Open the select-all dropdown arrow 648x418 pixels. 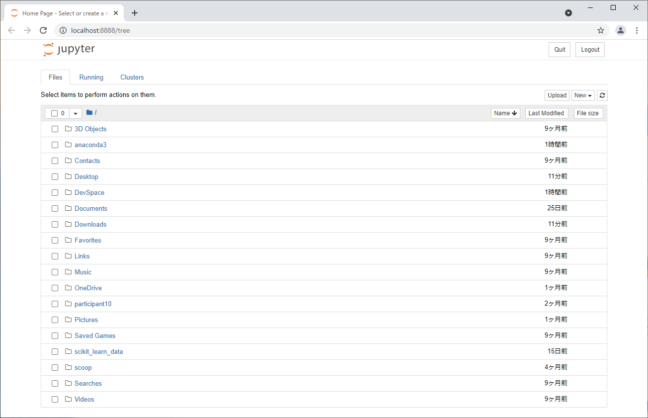coord(76,113)
